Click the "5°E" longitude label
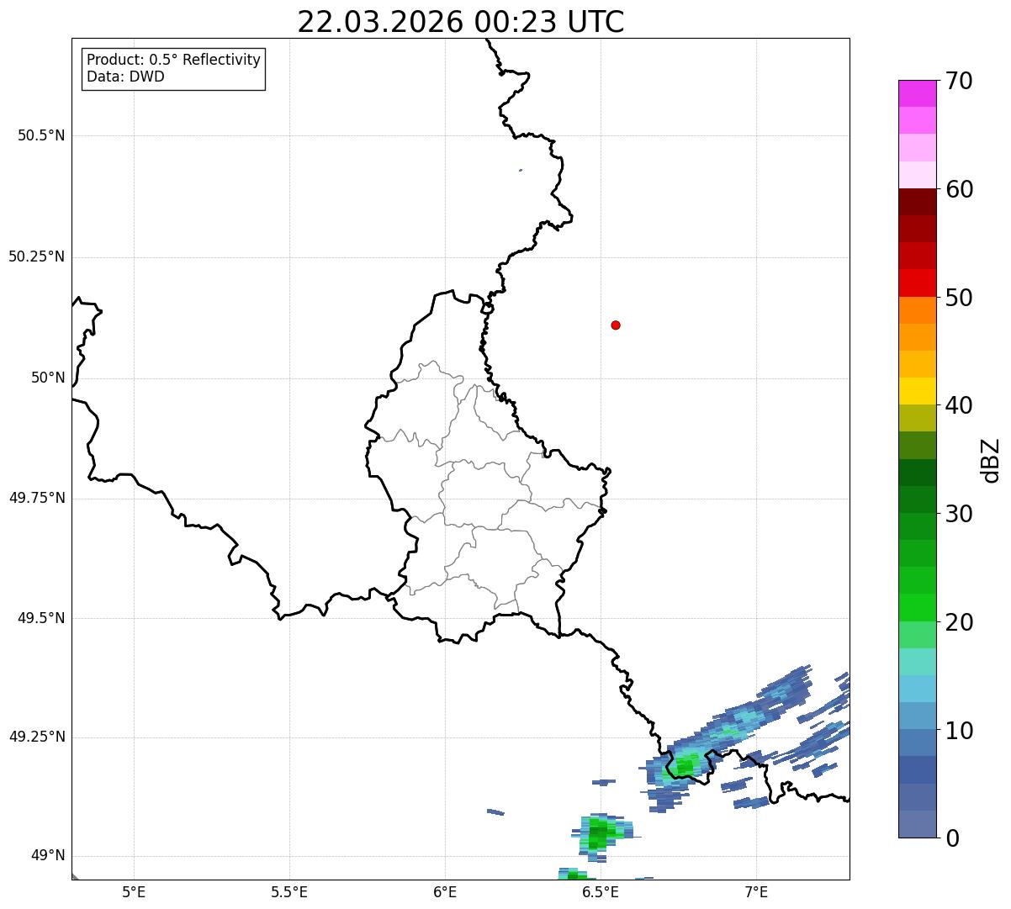Viewport: 1011px width, 909px height. pyautogui.click(x=134, y=891)
